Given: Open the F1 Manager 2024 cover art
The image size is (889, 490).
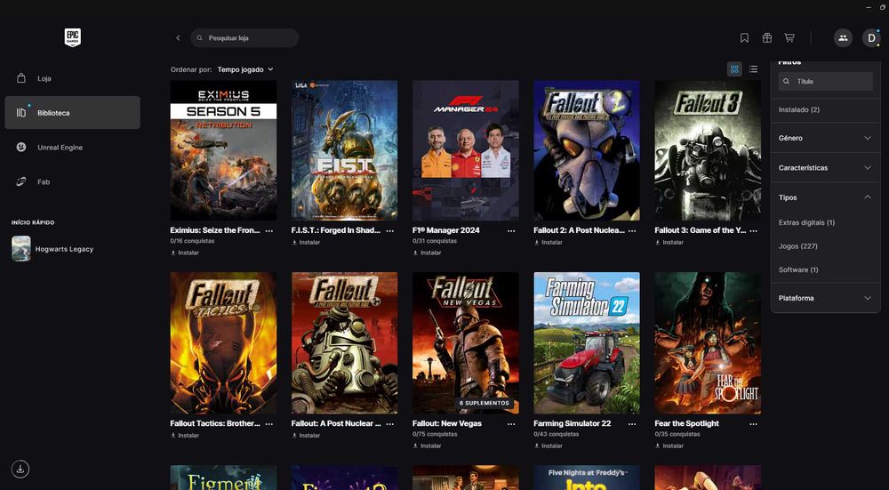Looking at the screenshot, I should 466,150.
